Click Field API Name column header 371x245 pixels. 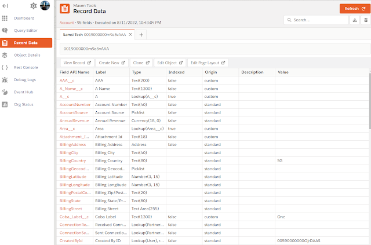(x=75, y=72)
